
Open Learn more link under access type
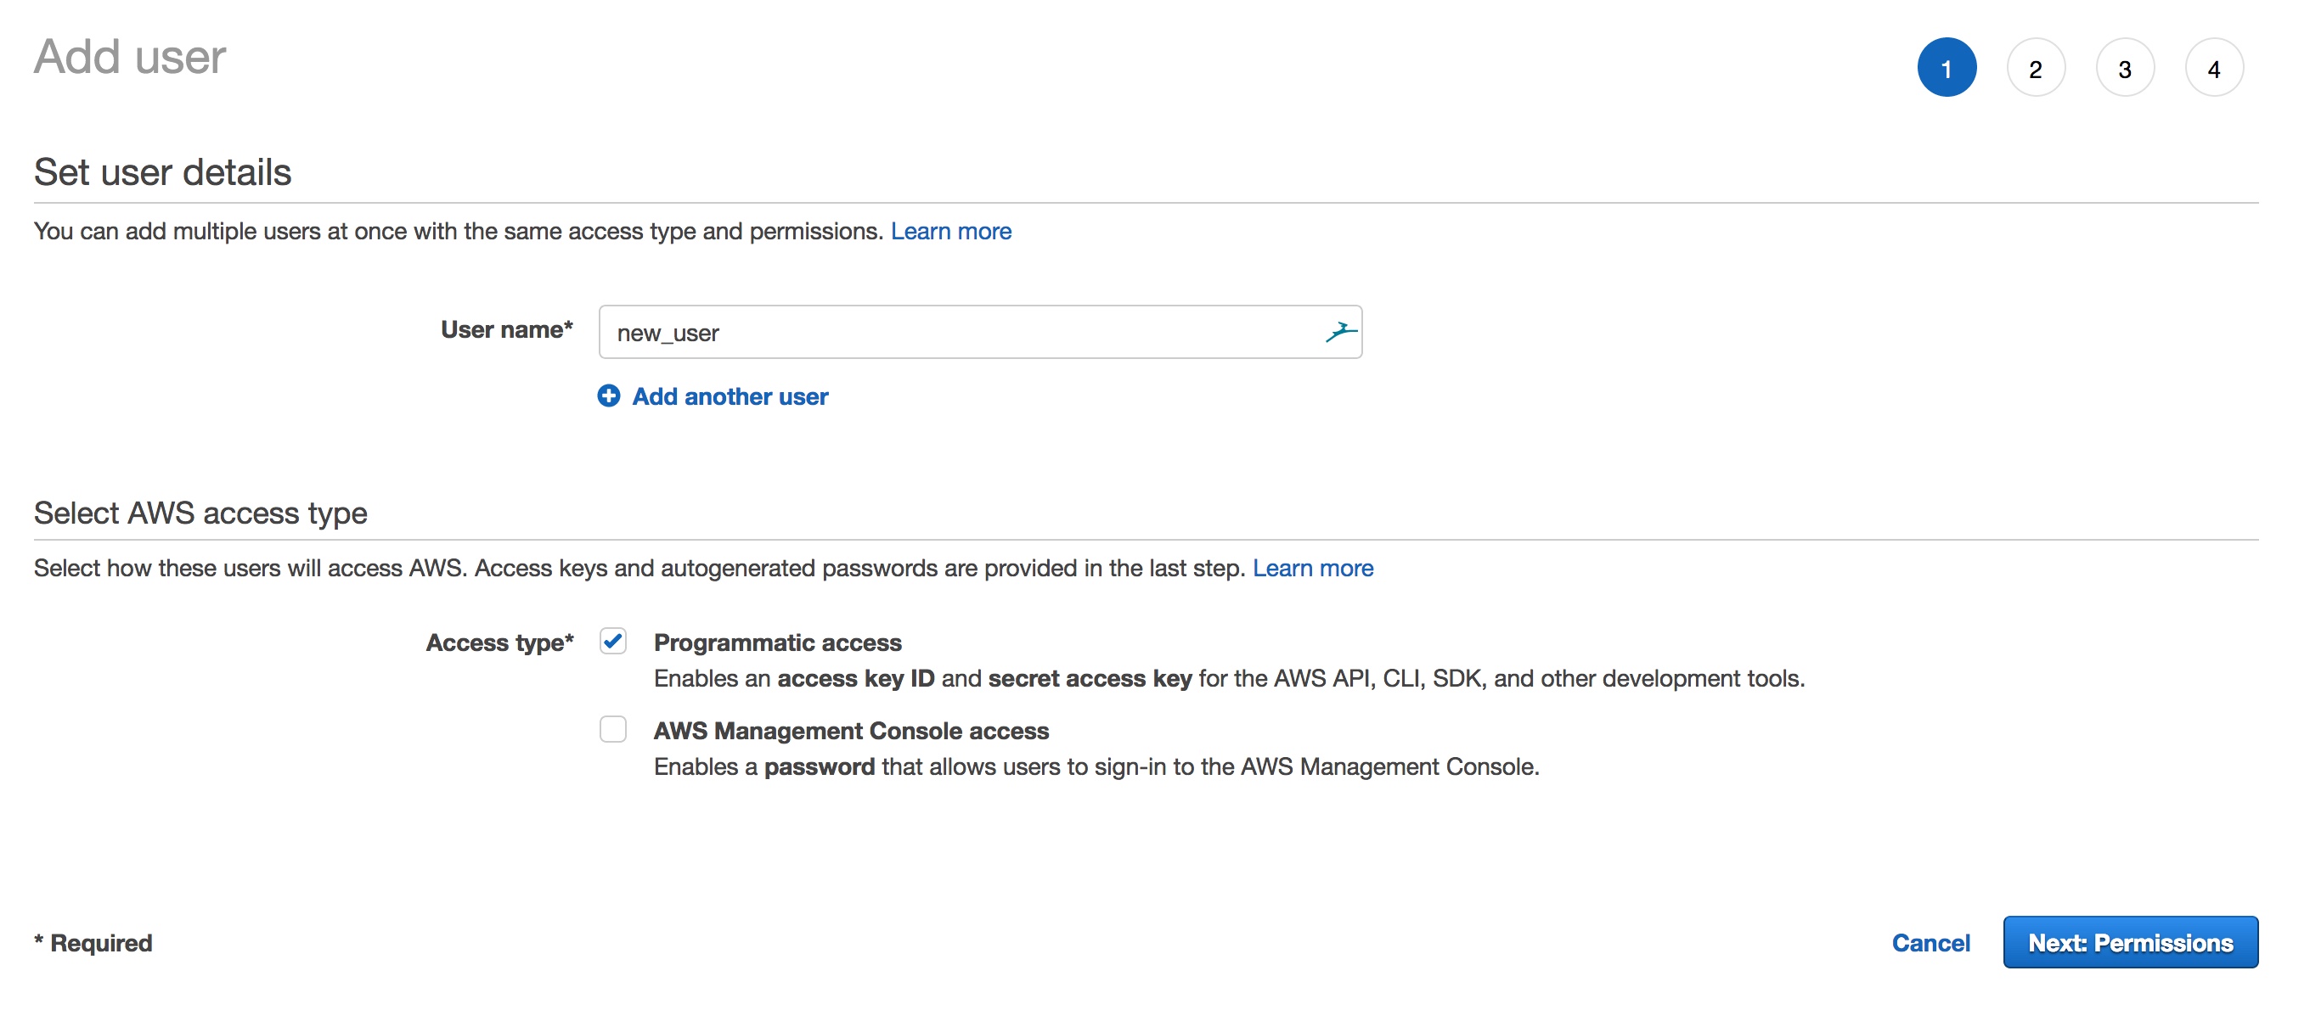[1313, 569]
